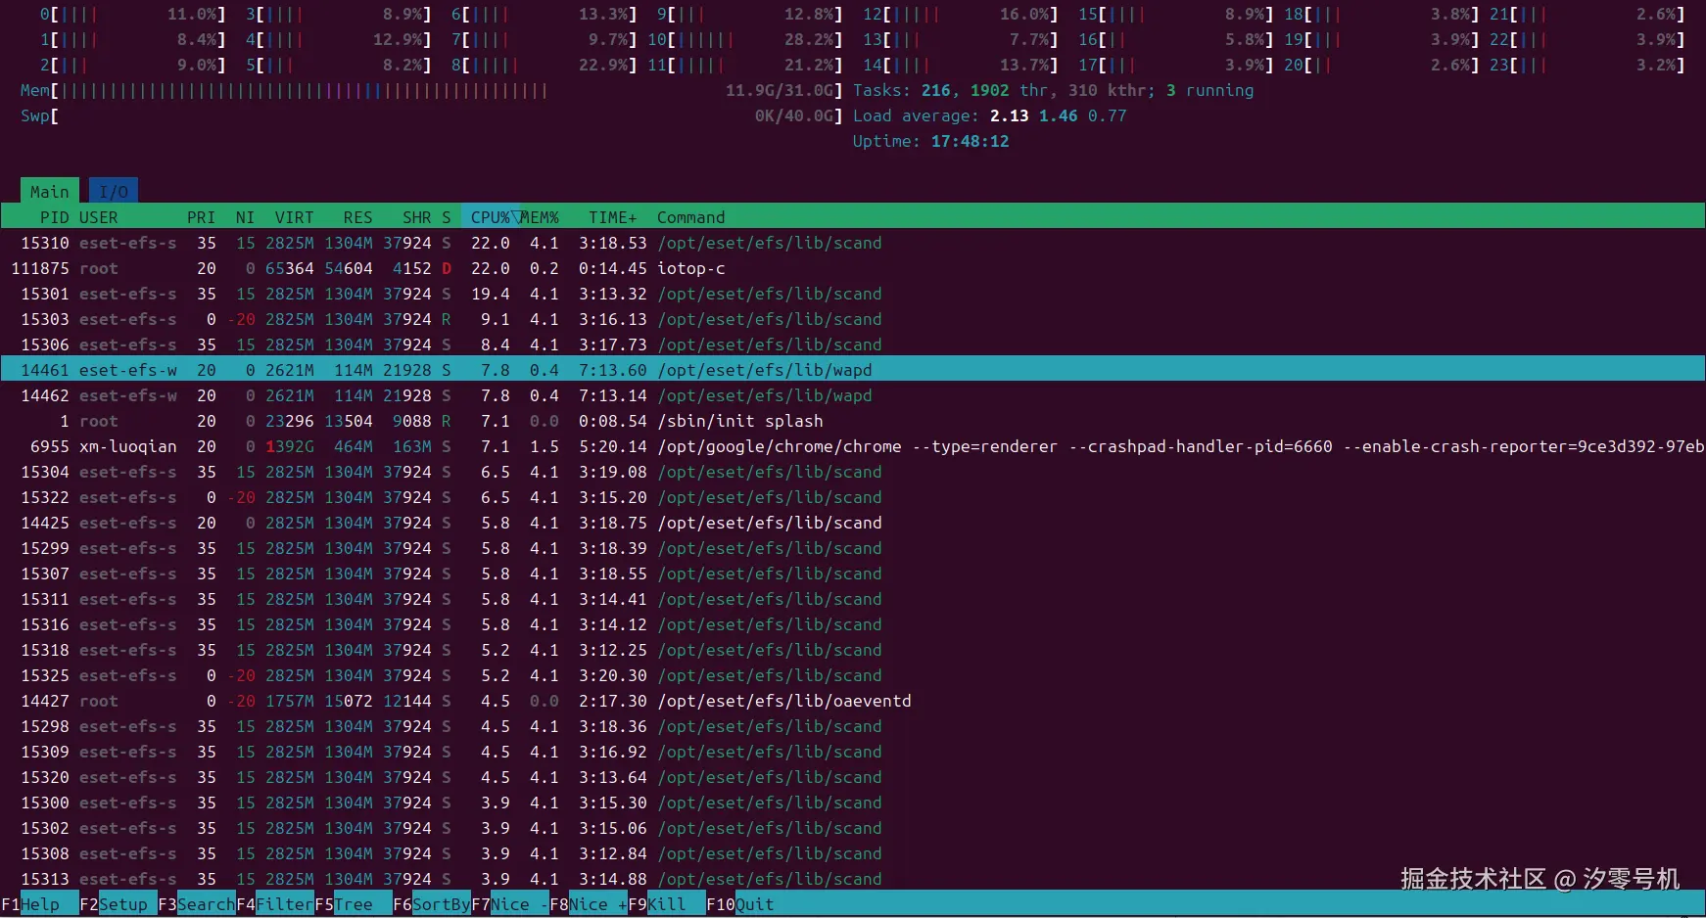Select process row with PID 15309

(853, 752)
